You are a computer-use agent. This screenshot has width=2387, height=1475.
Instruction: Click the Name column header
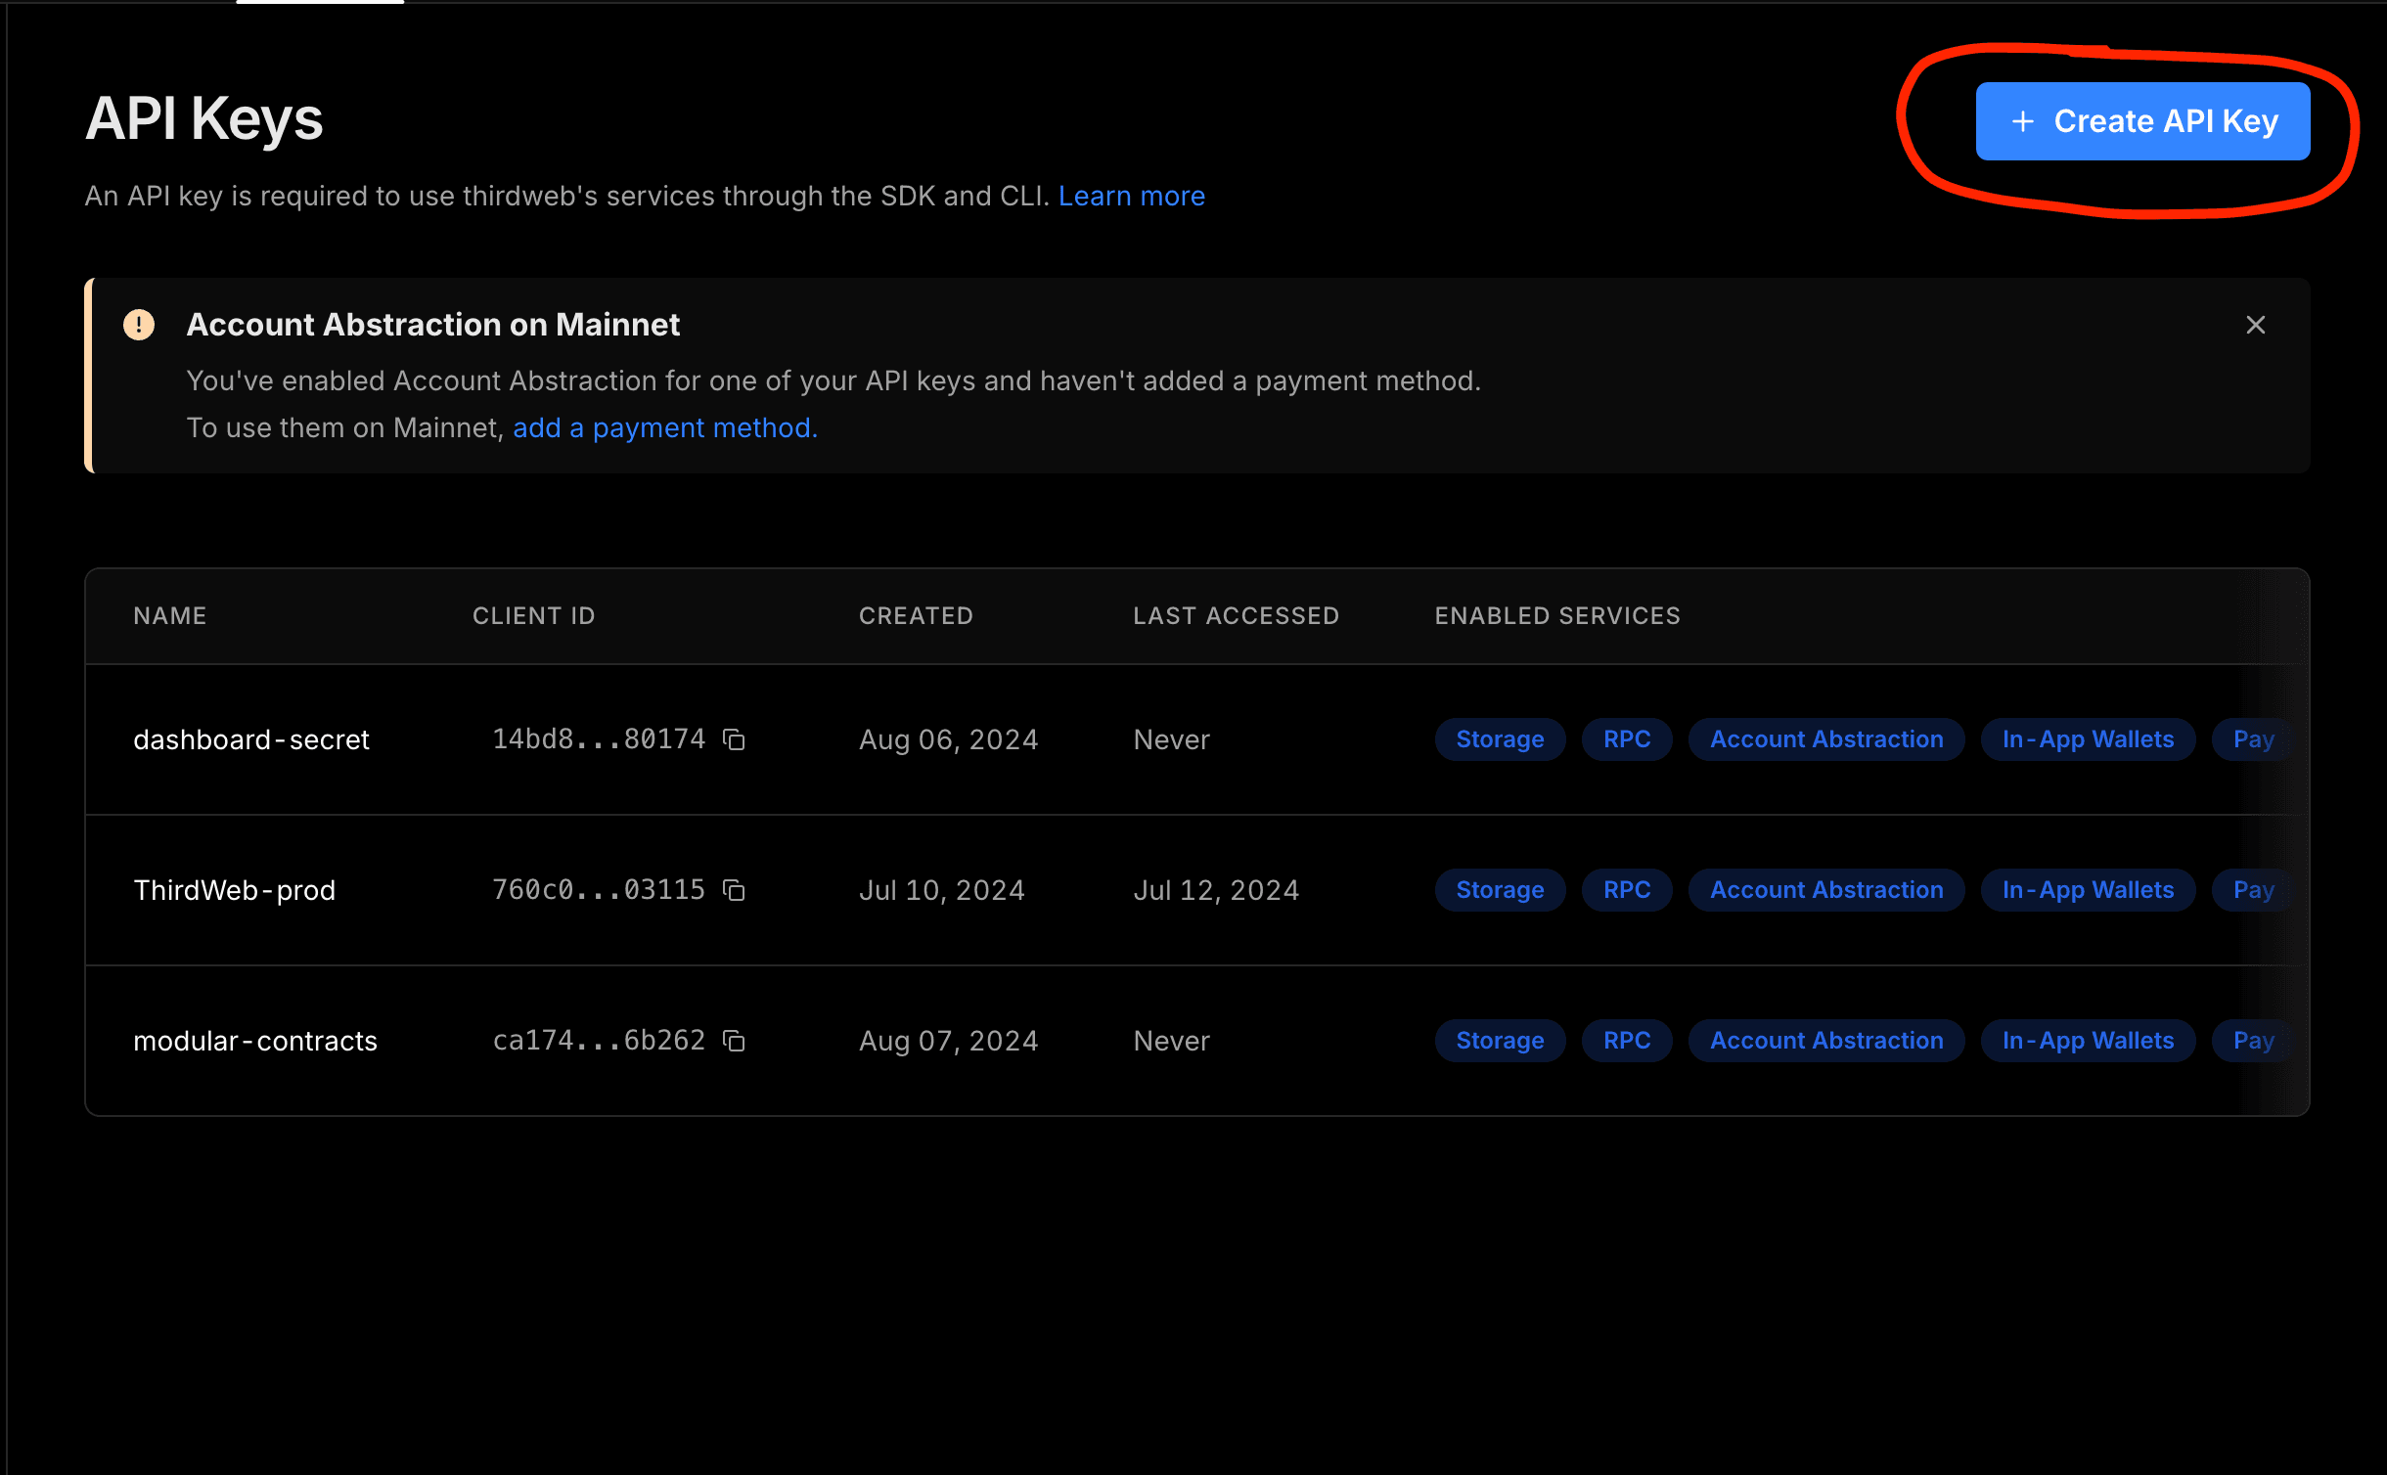[x=170, y=615]
